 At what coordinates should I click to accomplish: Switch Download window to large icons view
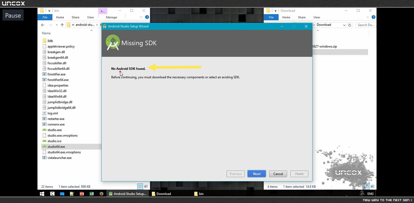(x=373, y=186)
